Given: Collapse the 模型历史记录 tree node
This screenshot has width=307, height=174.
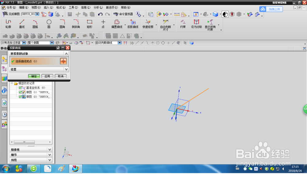Looking at the screenshot, I should [12, 83].
